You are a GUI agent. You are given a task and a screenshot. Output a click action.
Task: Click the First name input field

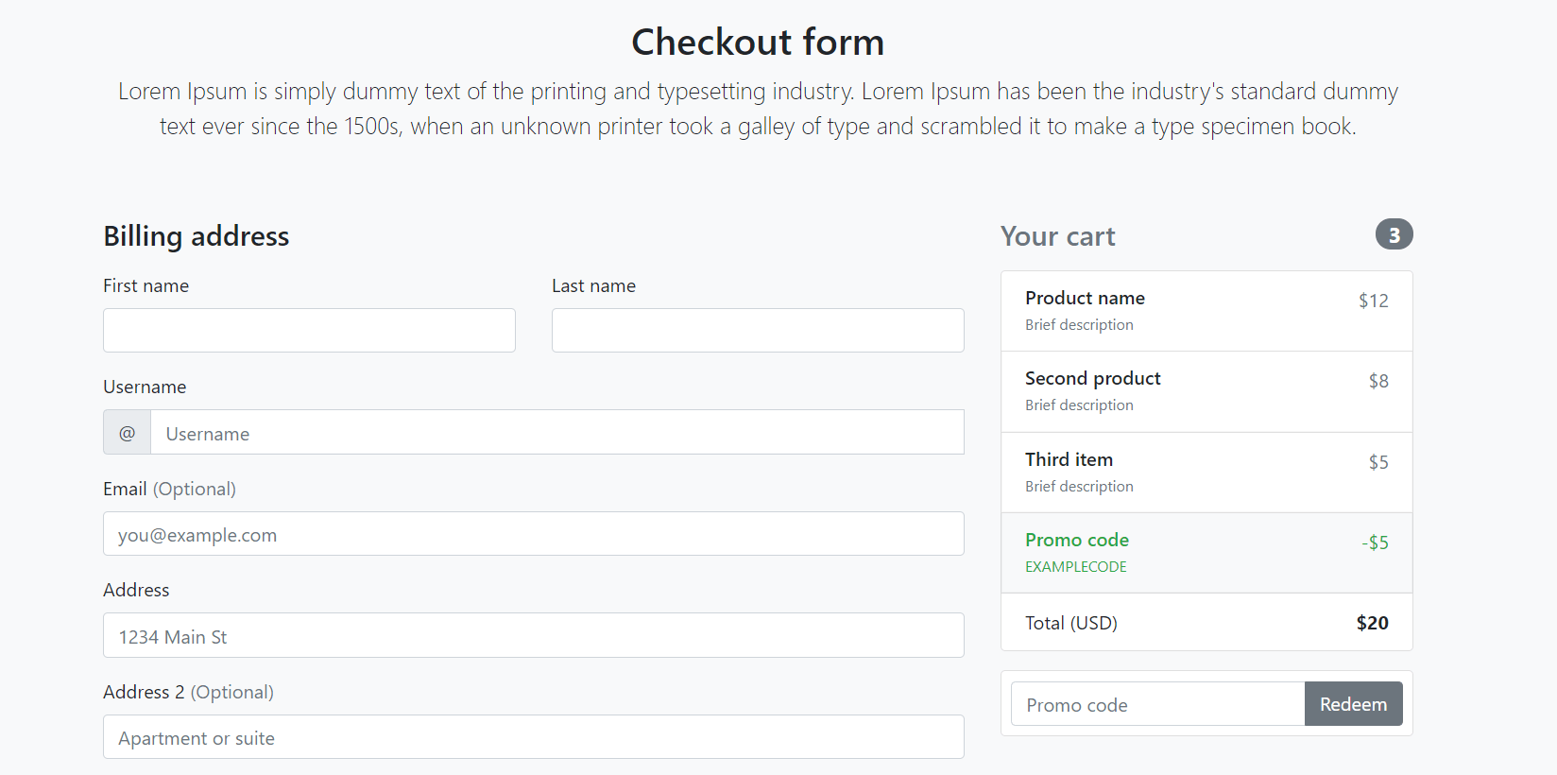309,330
